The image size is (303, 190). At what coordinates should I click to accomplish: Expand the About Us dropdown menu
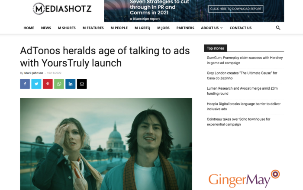coord(212,28)
